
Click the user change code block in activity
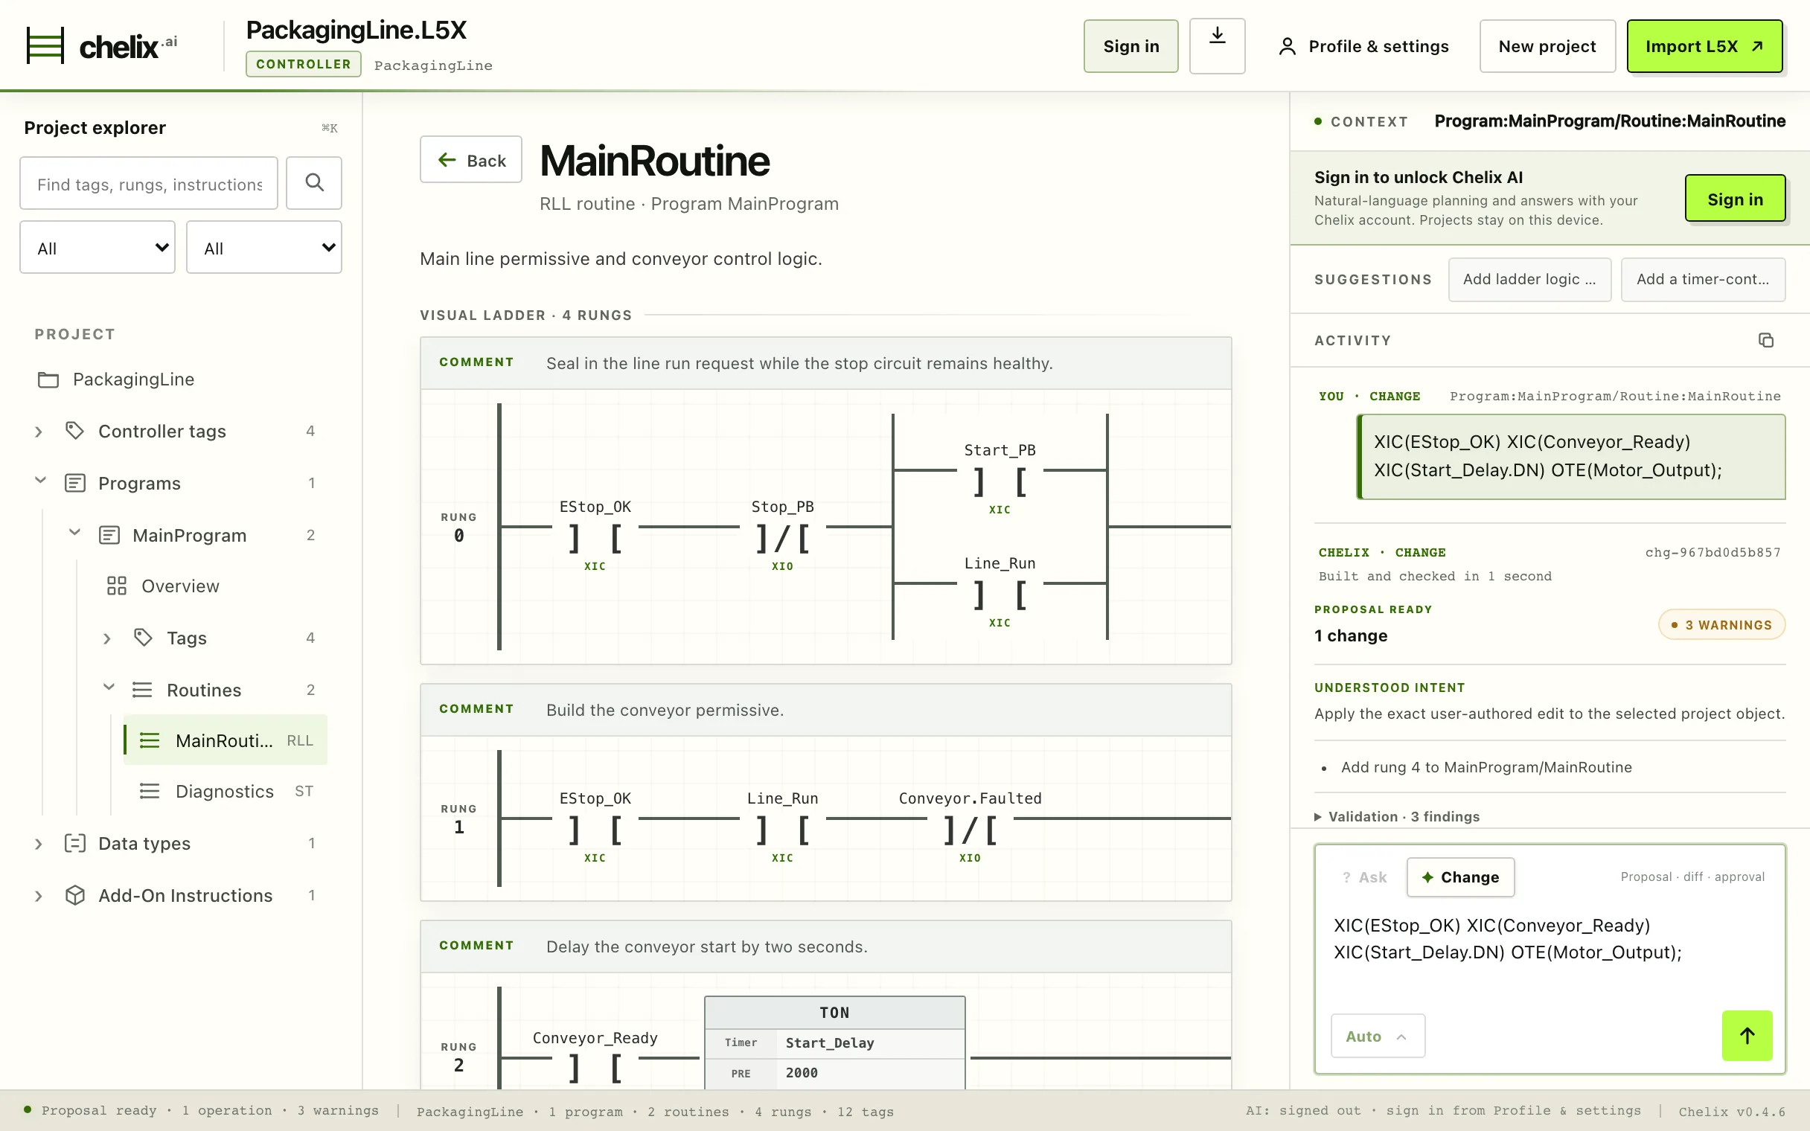1570,456
